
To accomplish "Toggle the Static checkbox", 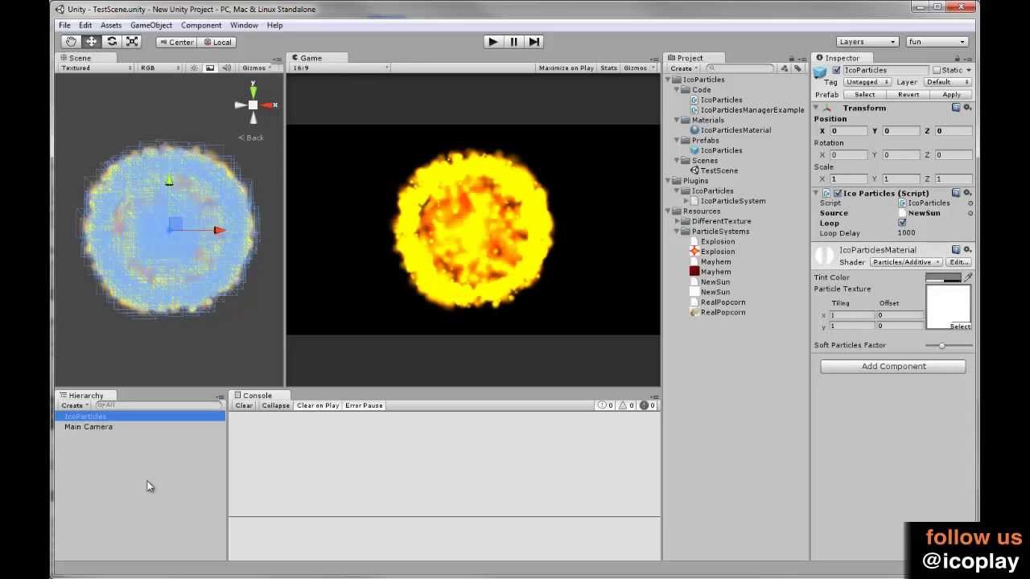I will pos(936,70).
